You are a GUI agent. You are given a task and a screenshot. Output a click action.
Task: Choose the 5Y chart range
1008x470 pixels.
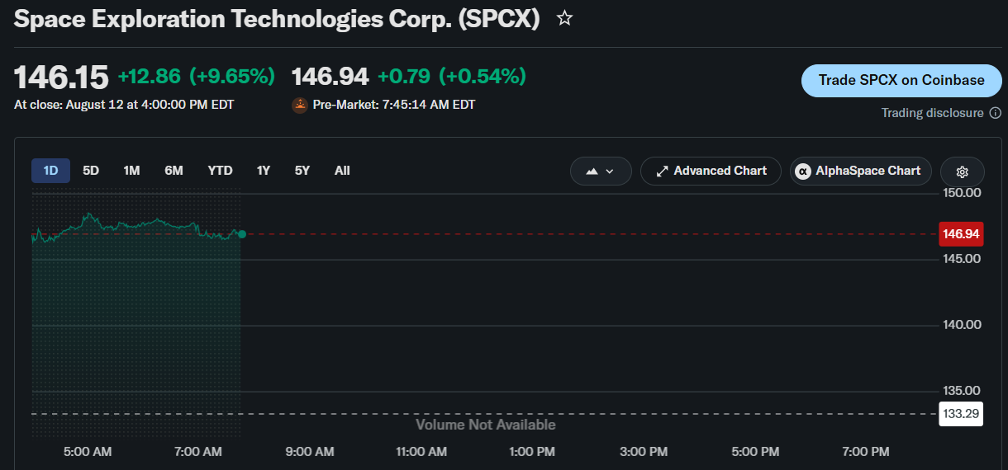coord(302,171)
